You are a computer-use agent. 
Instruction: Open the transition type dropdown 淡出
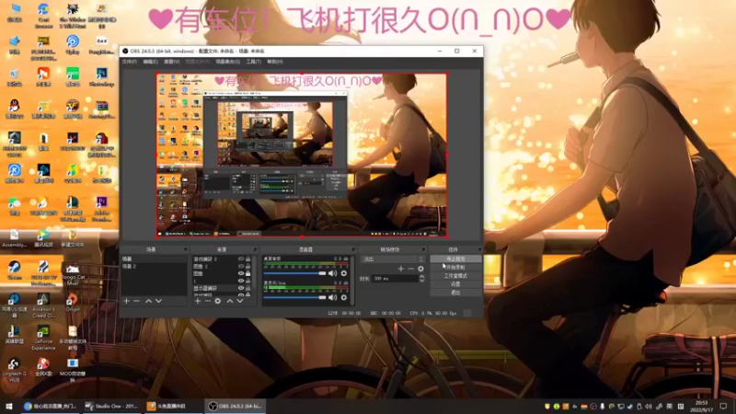click(393, 259)
